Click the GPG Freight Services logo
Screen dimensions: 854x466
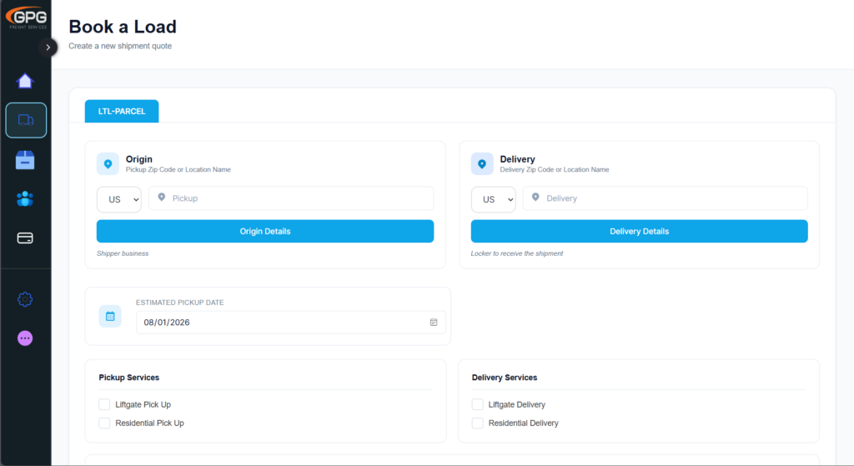pyautogui.click(x=25, y=17)
